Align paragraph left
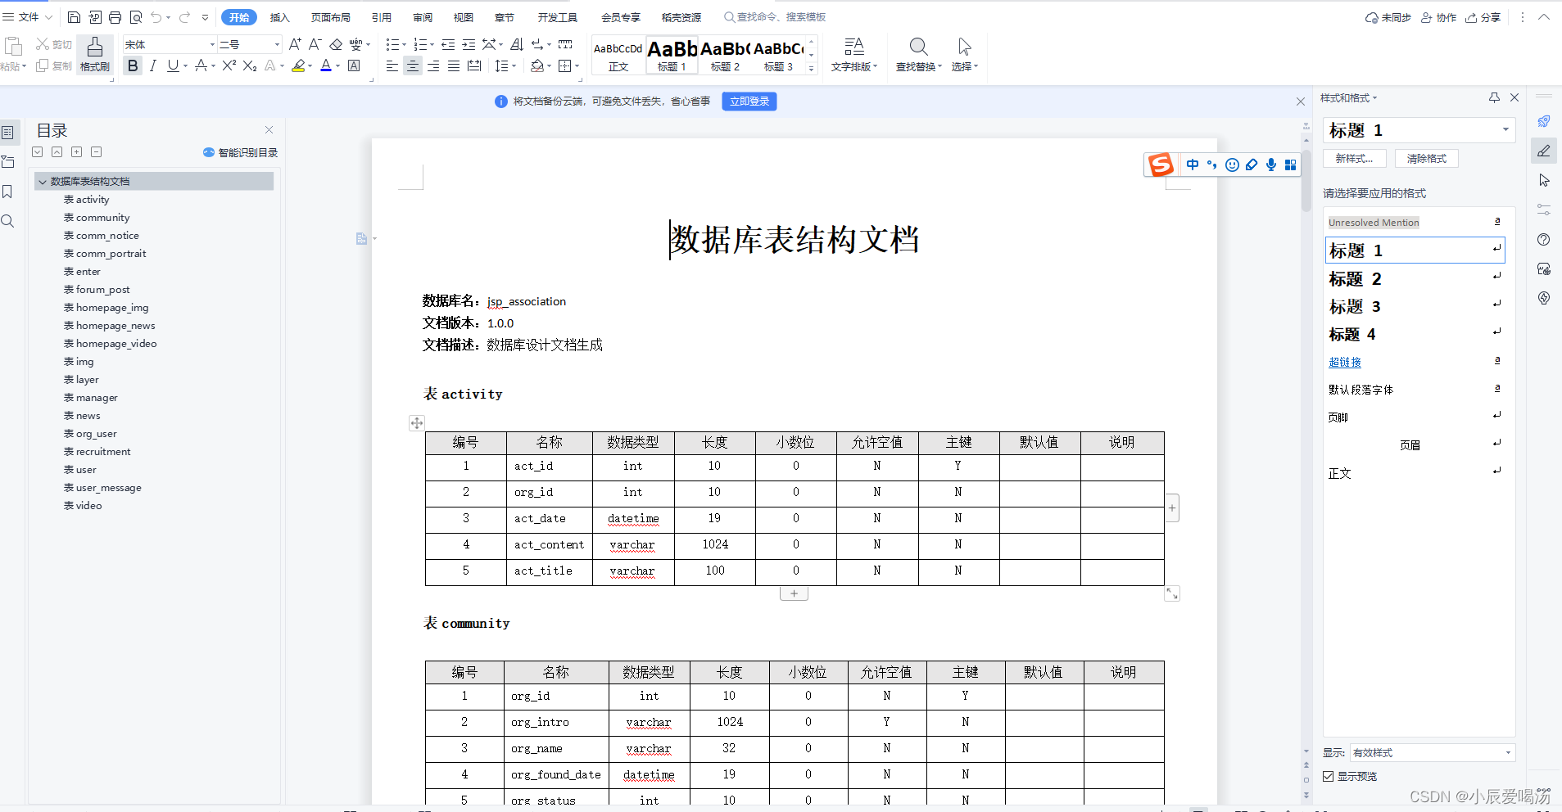The width and height of the screenshot is (1562, 812). coord(392,65)
